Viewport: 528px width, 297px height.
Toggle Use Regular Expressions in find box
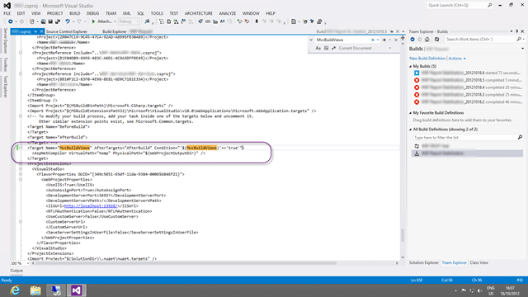click(333, 48)
